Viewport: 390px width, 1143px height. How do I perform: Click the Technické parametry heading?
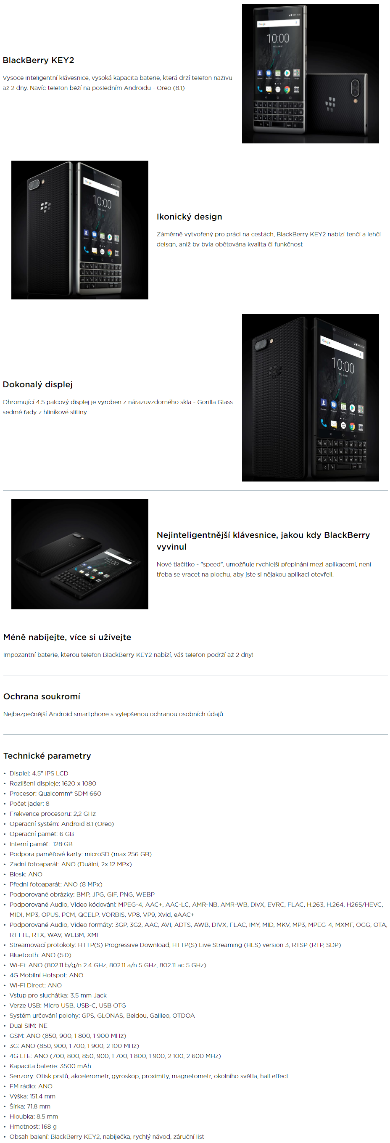click(x=47, y=756)
